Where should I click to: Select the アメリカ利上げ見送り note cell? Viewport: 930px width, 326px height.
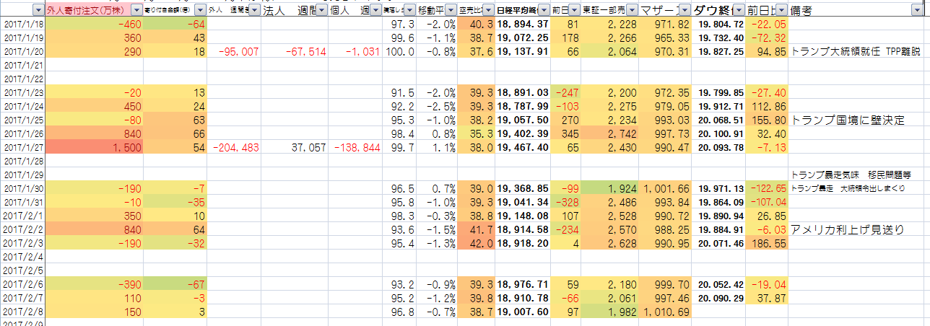(847, 230)
